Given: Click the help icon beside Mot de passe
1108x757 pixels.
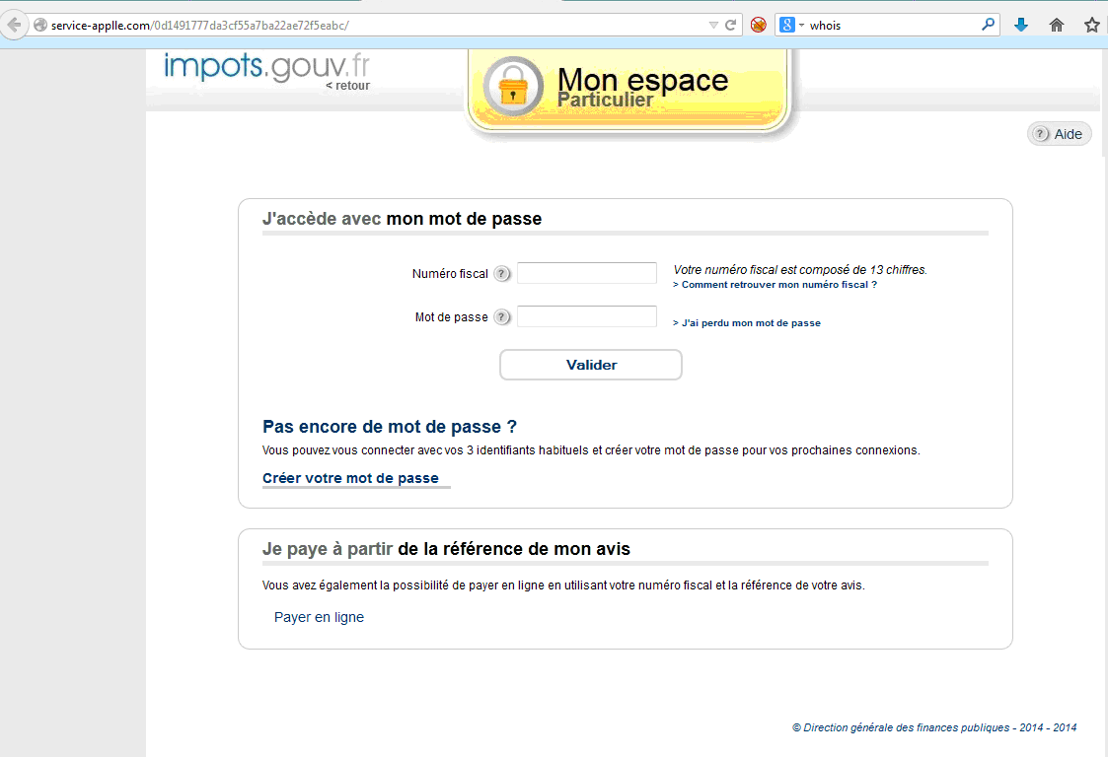Looking at the screenshot, I should (x=502, y=317).
